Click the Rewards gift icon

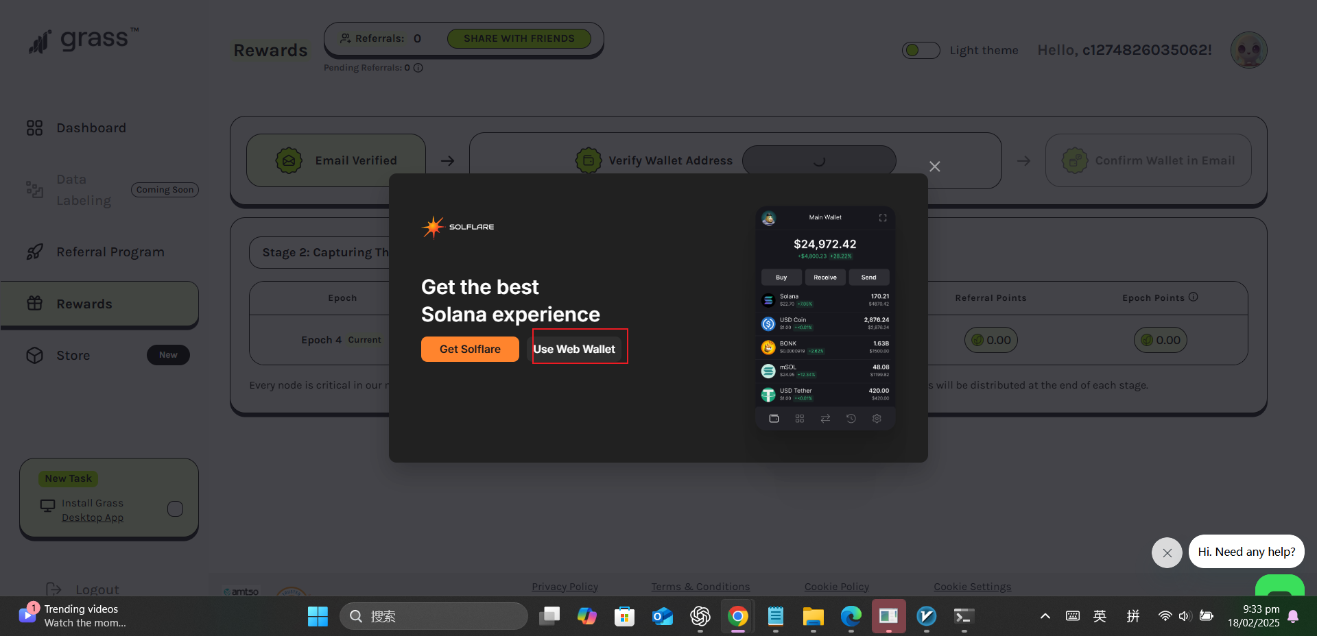click(34, 304)
